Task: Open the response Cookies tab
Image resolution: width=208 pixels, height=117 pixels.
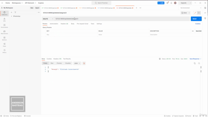Action: click(x=49, y=59)
